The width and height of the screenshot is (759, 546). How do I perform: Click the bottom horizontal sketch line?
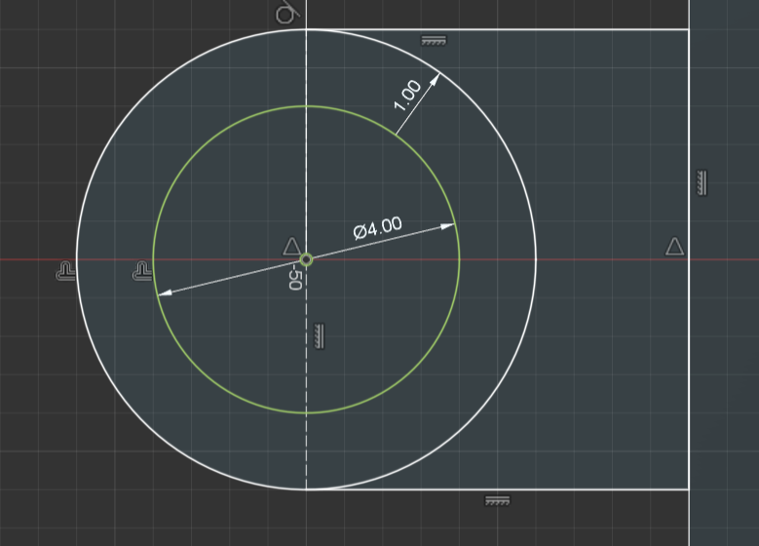pyautogui.click(x=498, y=489)
